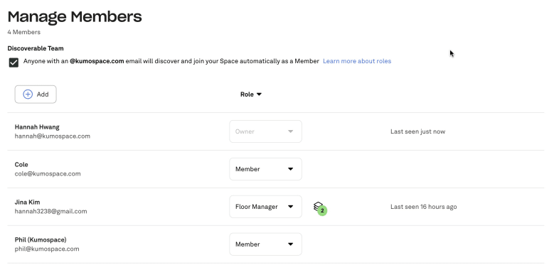554x270 pixels.
Task: Select the name Phil (Kumospace)
Action: [x=41, y=239]
